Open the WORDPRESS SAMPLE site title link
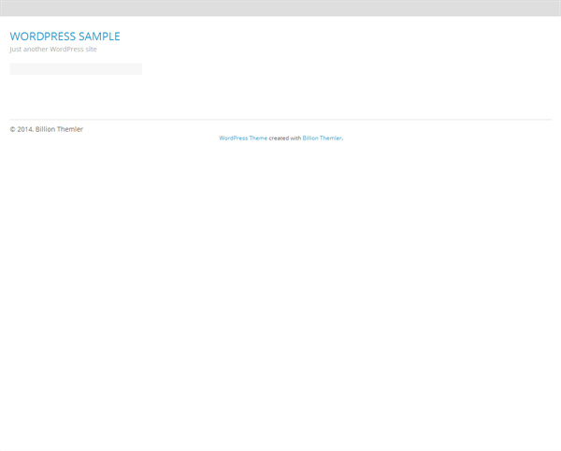Viewport: 561px width, 451px height. pos(65,36)
